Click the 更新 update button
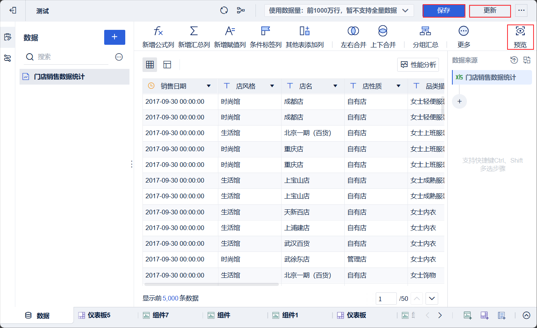This screenshot has height=328, width=537. [x=490, y=11]
